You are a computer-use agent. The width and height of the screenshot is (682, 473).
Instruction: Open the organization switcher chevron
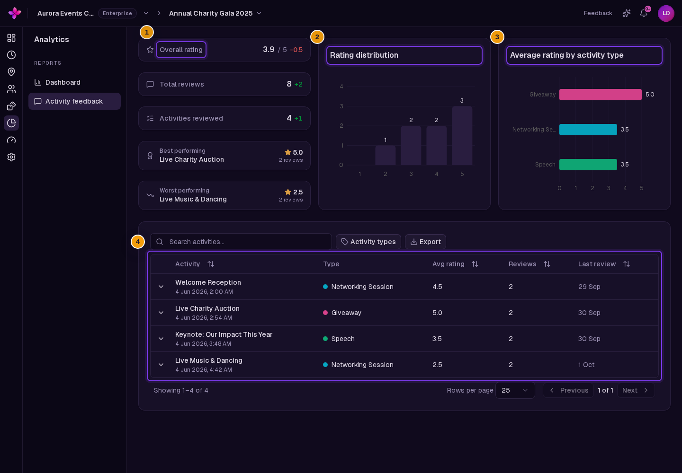point(146,13)
